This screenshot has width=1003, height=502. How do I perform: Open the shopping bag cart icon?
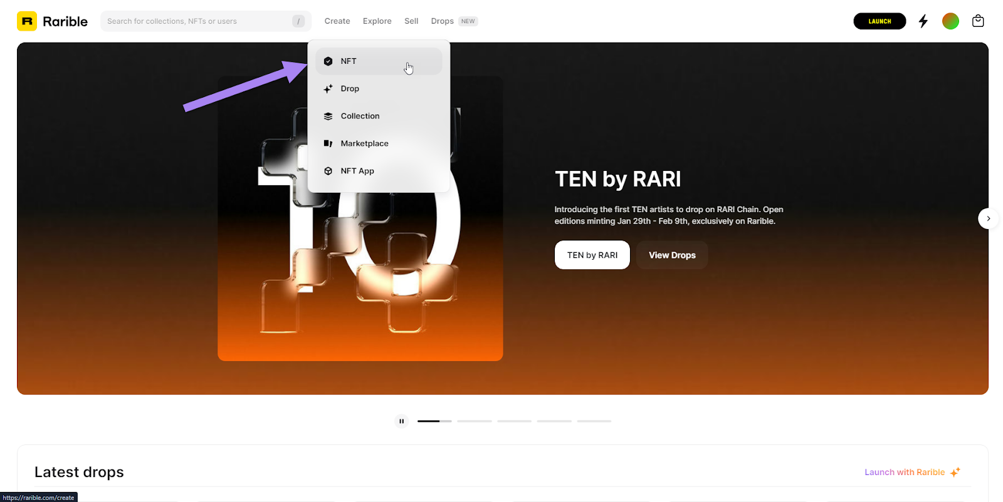977,21
